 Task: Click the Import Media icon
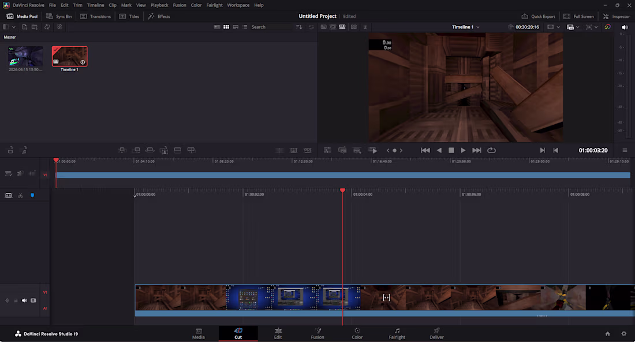click(x=24, y=27)
